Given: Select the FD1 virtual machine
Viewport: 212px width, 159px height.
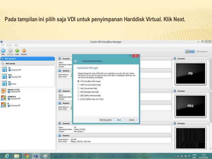Looking at the screenshot, I should (28, 76).
